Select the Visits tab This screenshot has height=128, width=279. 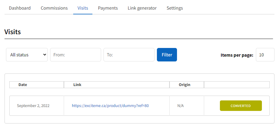pyautogui.click(x=83, y=8)
